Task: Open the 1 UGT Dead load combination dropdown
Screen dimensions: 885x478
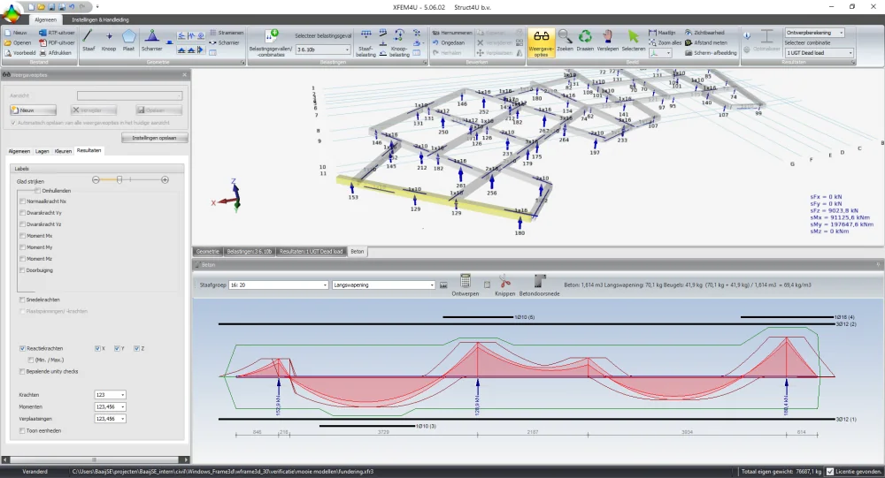Action: point(819,53)
